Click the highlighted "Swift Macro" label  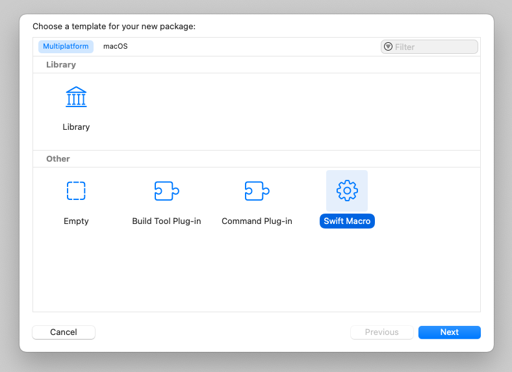tap(347, 221)
